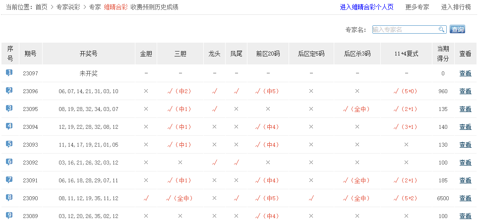Click 查看 for period 23097

pos(465,73)
